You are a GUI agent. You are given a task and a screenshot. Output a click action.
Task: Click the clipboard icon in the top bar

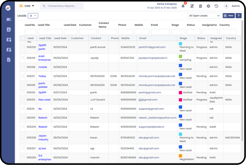(200, 6)
